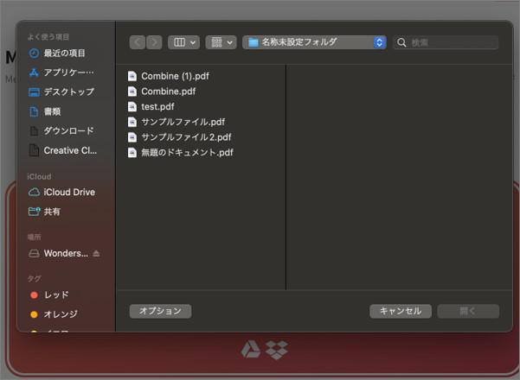
Task: Select the サンプルファイル2.pdf file
Action: coord(179,137)
